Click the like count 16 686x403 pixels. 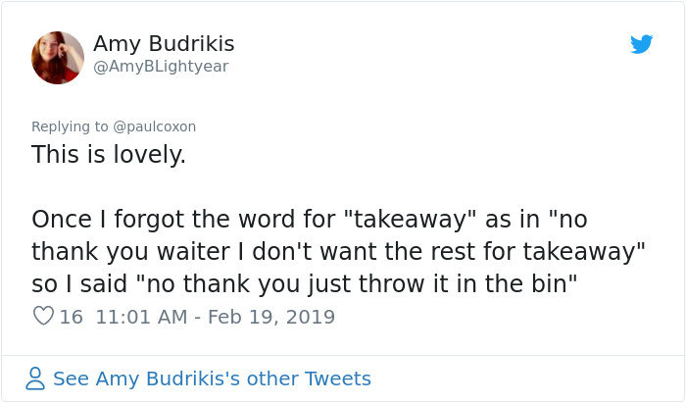click(71, 317)
